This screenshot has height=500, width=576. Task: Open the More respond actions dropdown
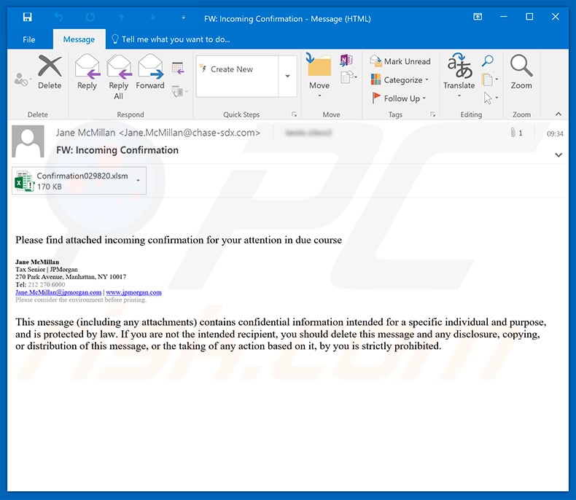pos(179,91)
